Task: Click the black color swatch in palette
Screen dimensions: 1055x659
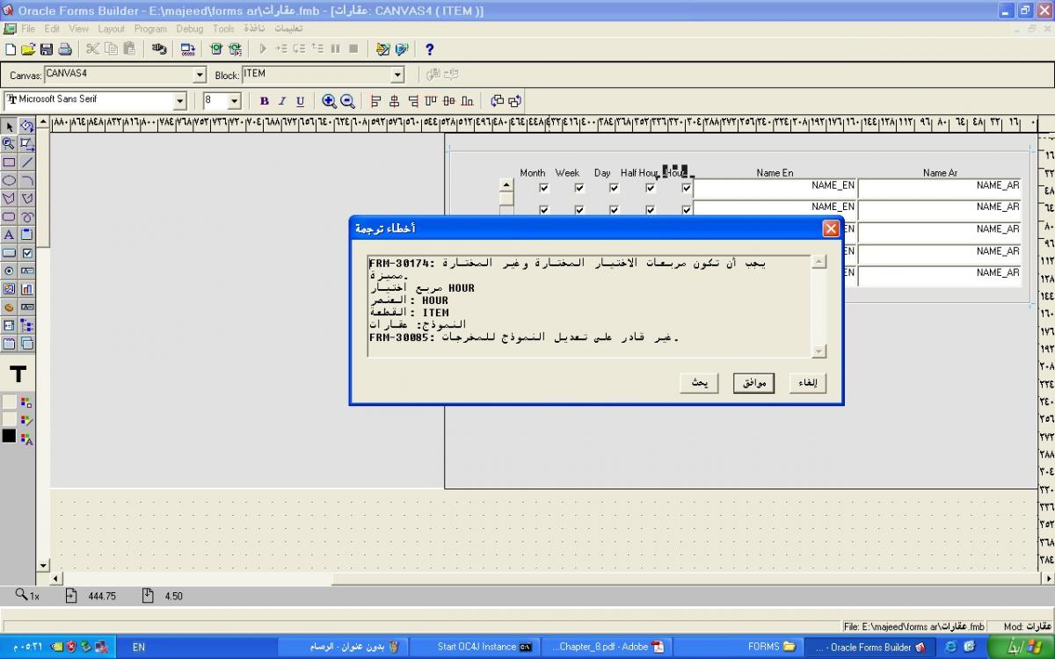Action: point(9,436)
